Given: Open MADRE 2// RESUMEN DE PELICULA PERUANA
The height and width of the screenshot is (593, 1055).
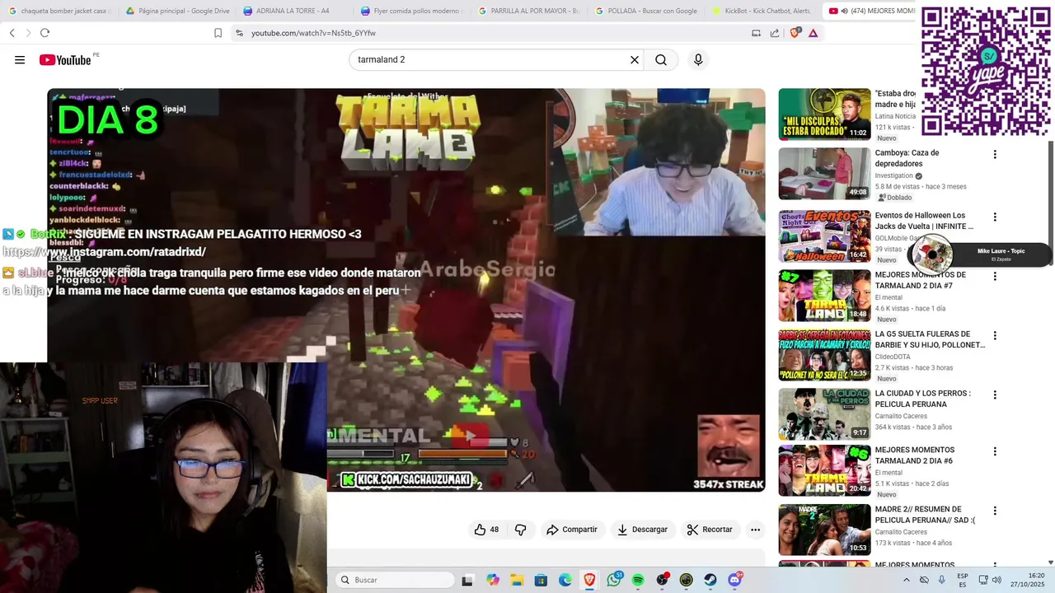Looking at the screenshot, I should coord(925,515).
